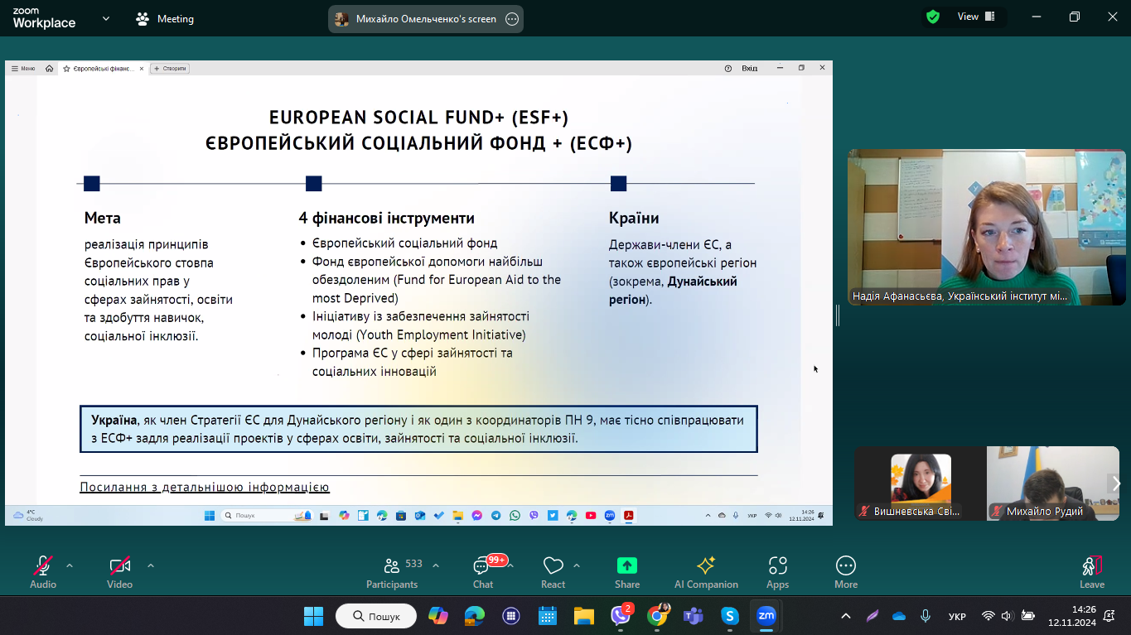The height and width of the screenshot is (635, 1131).
Task: Expand audio settings arrow next to Audio
Action: pos(70,565)
